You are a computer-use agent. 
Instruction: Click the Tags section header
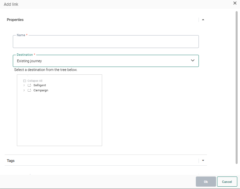point(11,161)
